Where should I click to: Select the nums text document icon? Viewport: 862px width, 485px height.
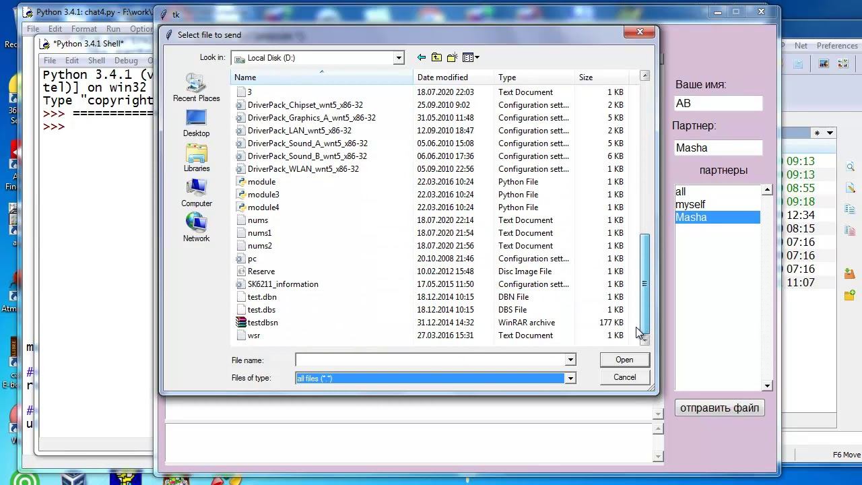241,220
